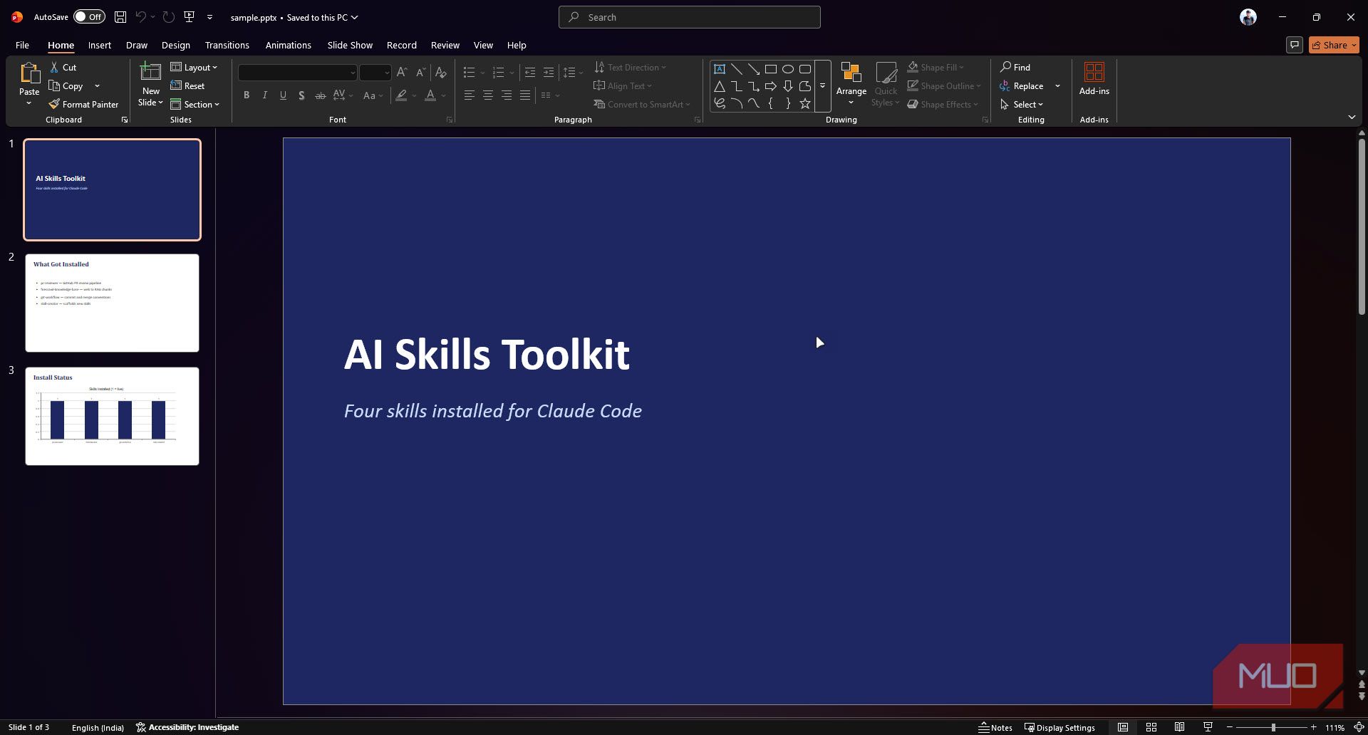Switch to the Slide Show tab
Image resolution: width=1368 pixels, height=735 pixels.
coord(350,45)
